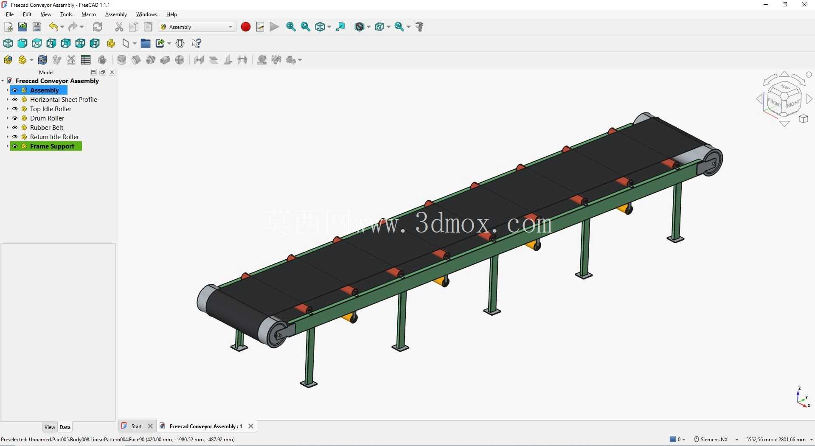Toggle the Frame Support eye icon
This screenshot has height=446, width=815.
(x=15, y=146)
